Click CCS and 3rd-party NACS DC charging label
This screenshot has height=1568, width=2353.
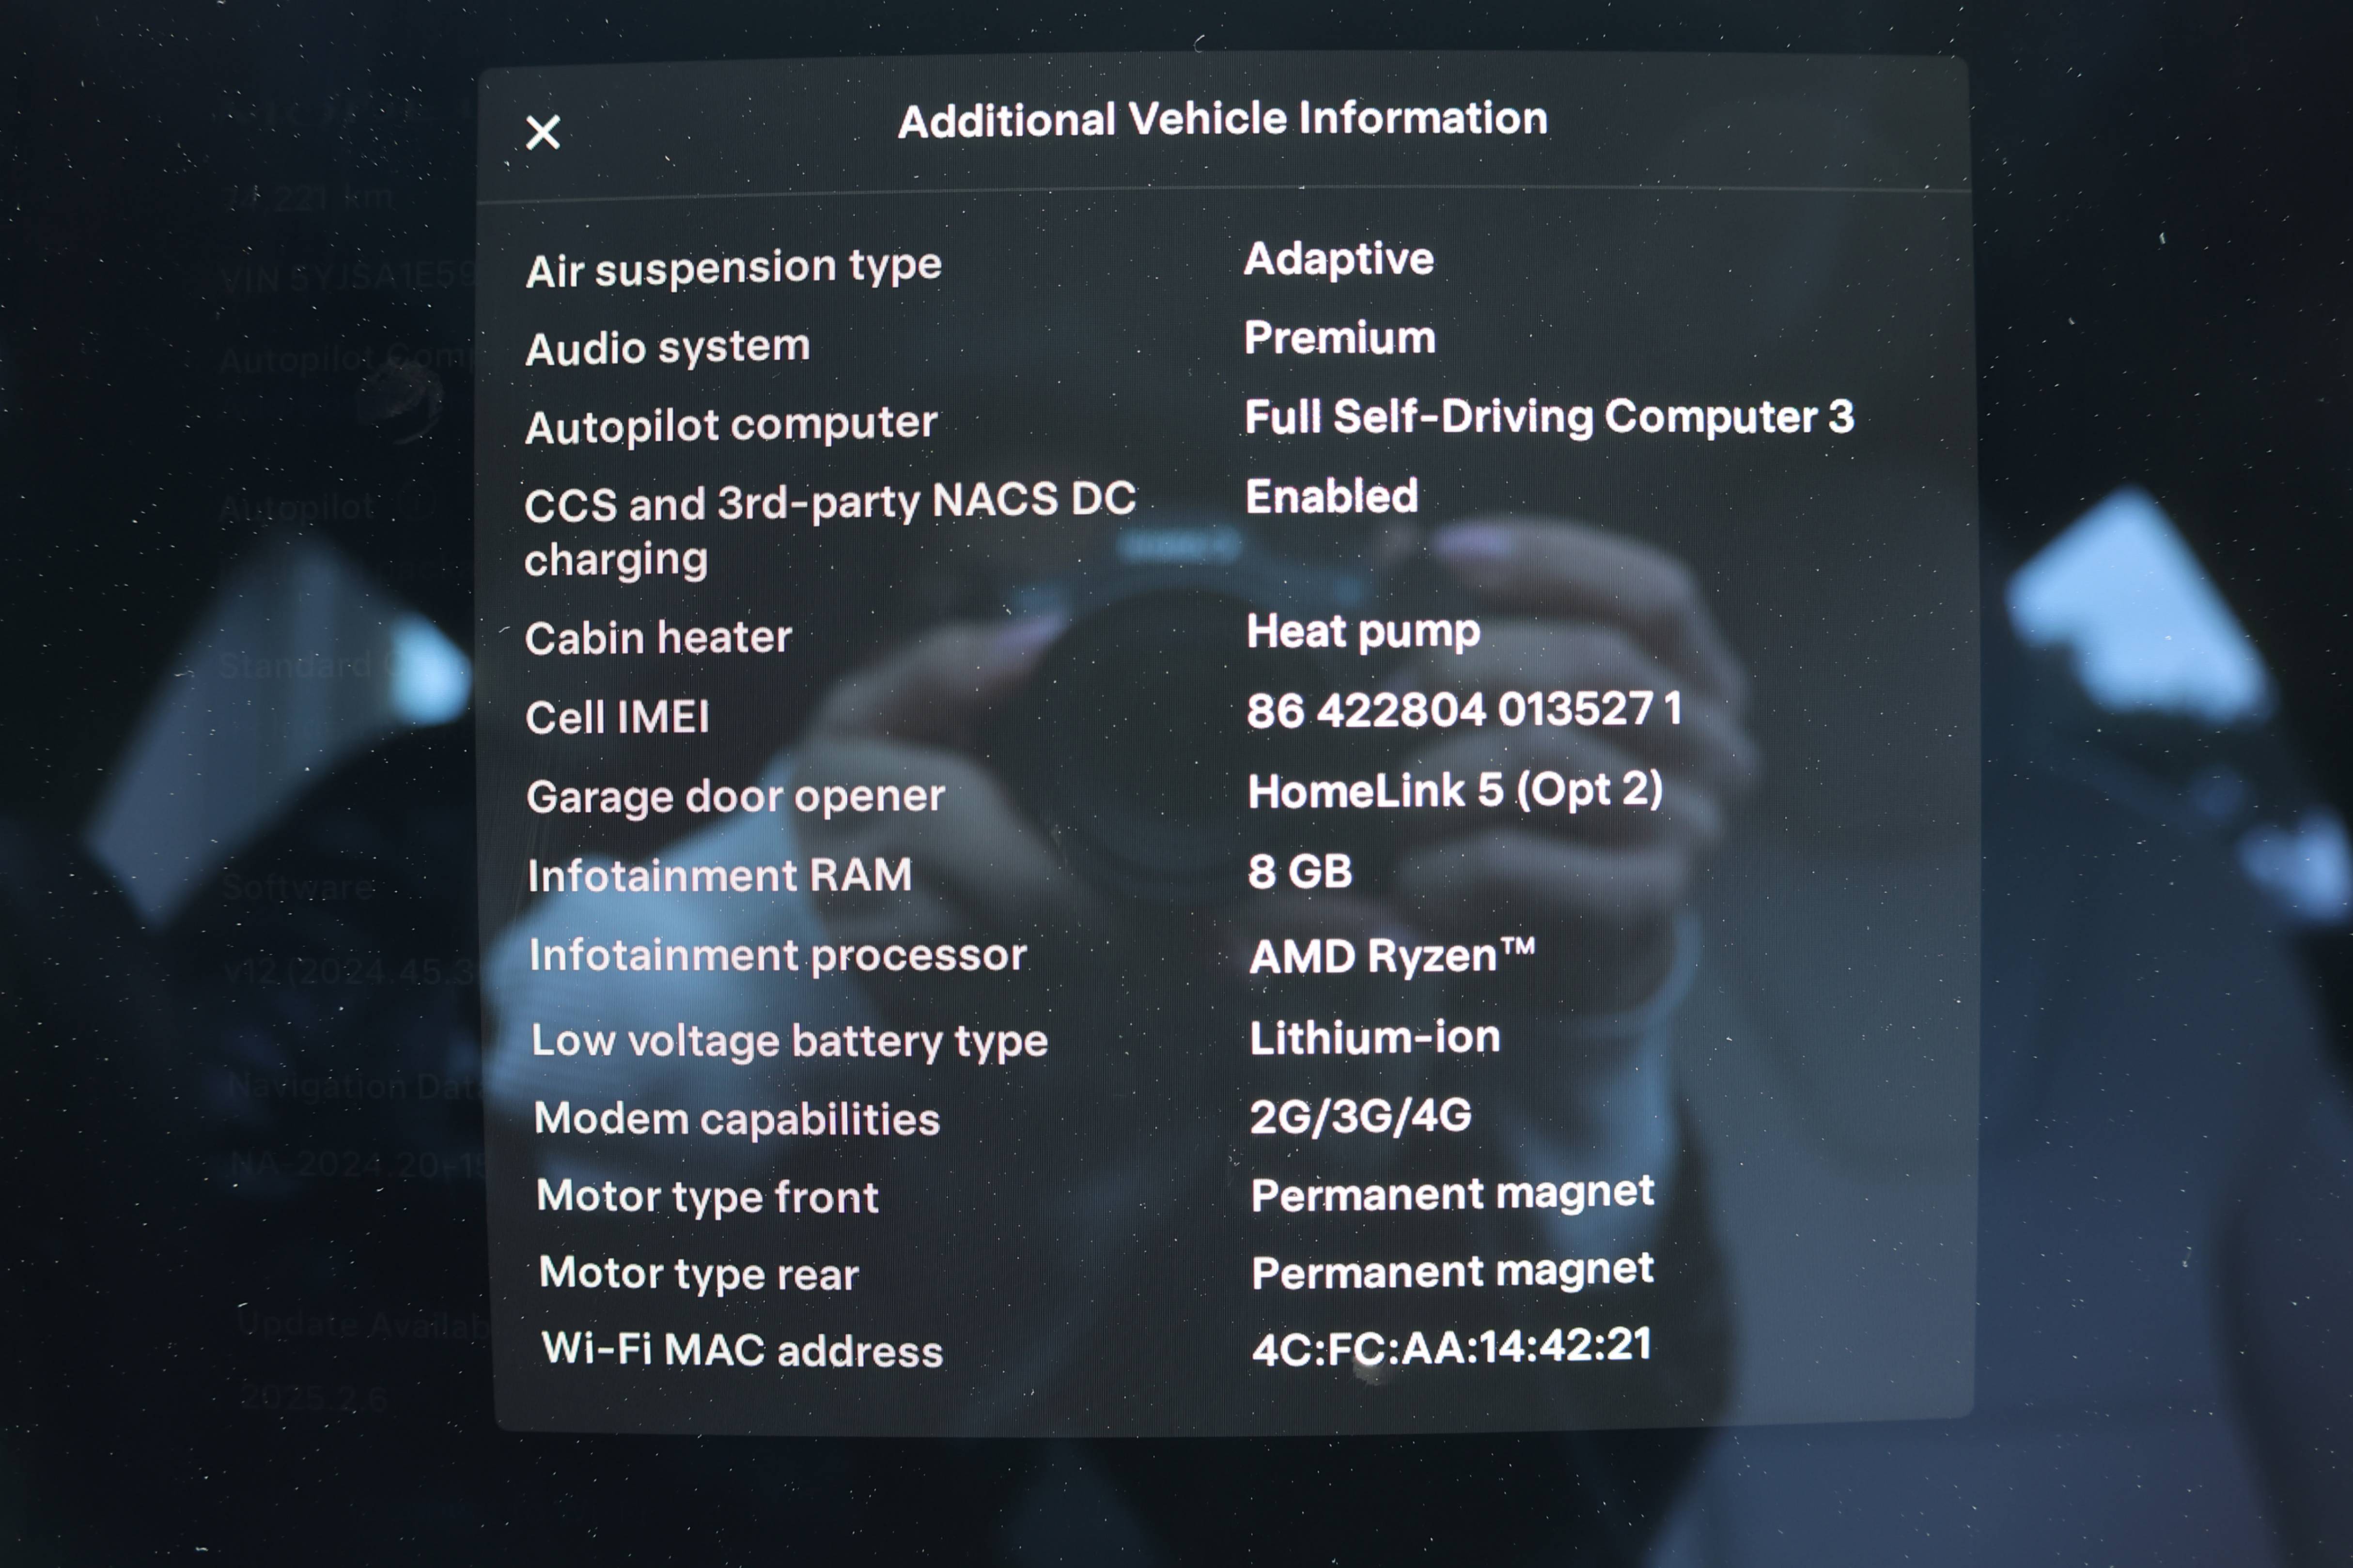(x=828, y=530)
